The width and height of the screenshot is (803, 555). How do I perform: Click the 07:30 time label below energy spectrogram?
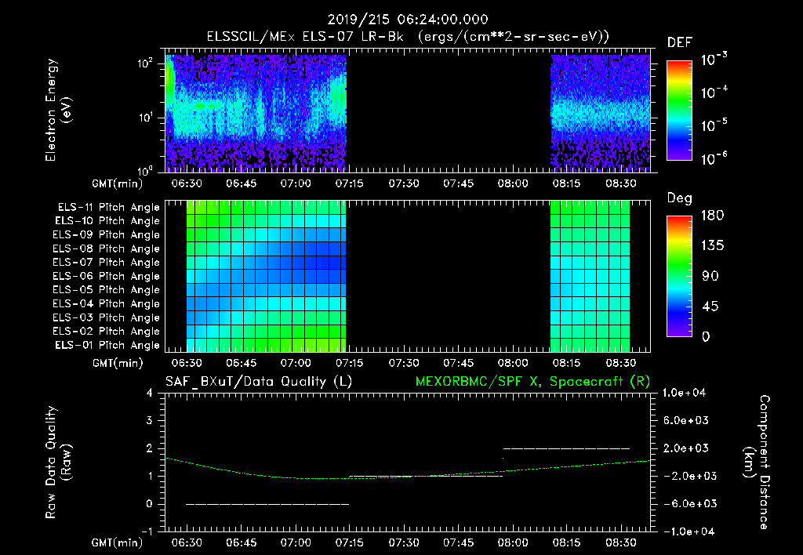(404, 183)
